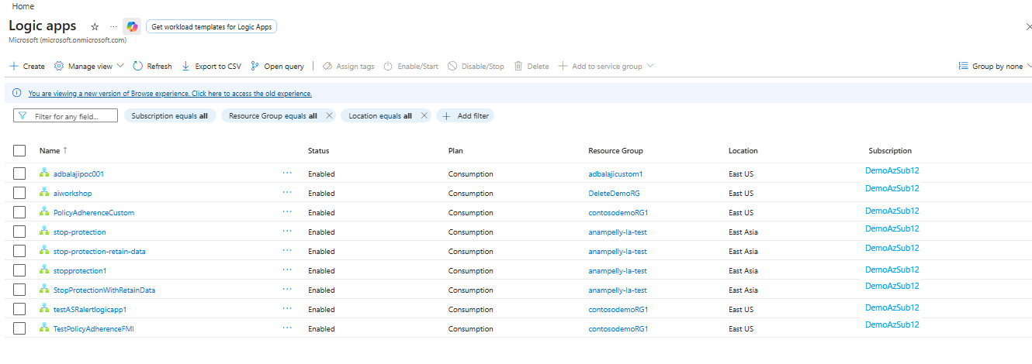1032x364 pixels.
Task: Click the logic app icon for stop-protection
Action: pos(44,232)
